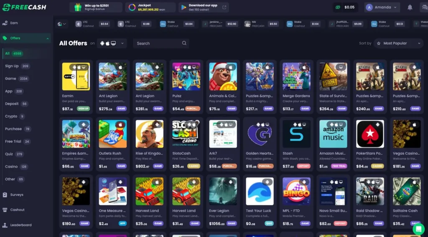Open the Jackpot ring icon banner
The image size is (428, 237).
(x=132, y=8)
